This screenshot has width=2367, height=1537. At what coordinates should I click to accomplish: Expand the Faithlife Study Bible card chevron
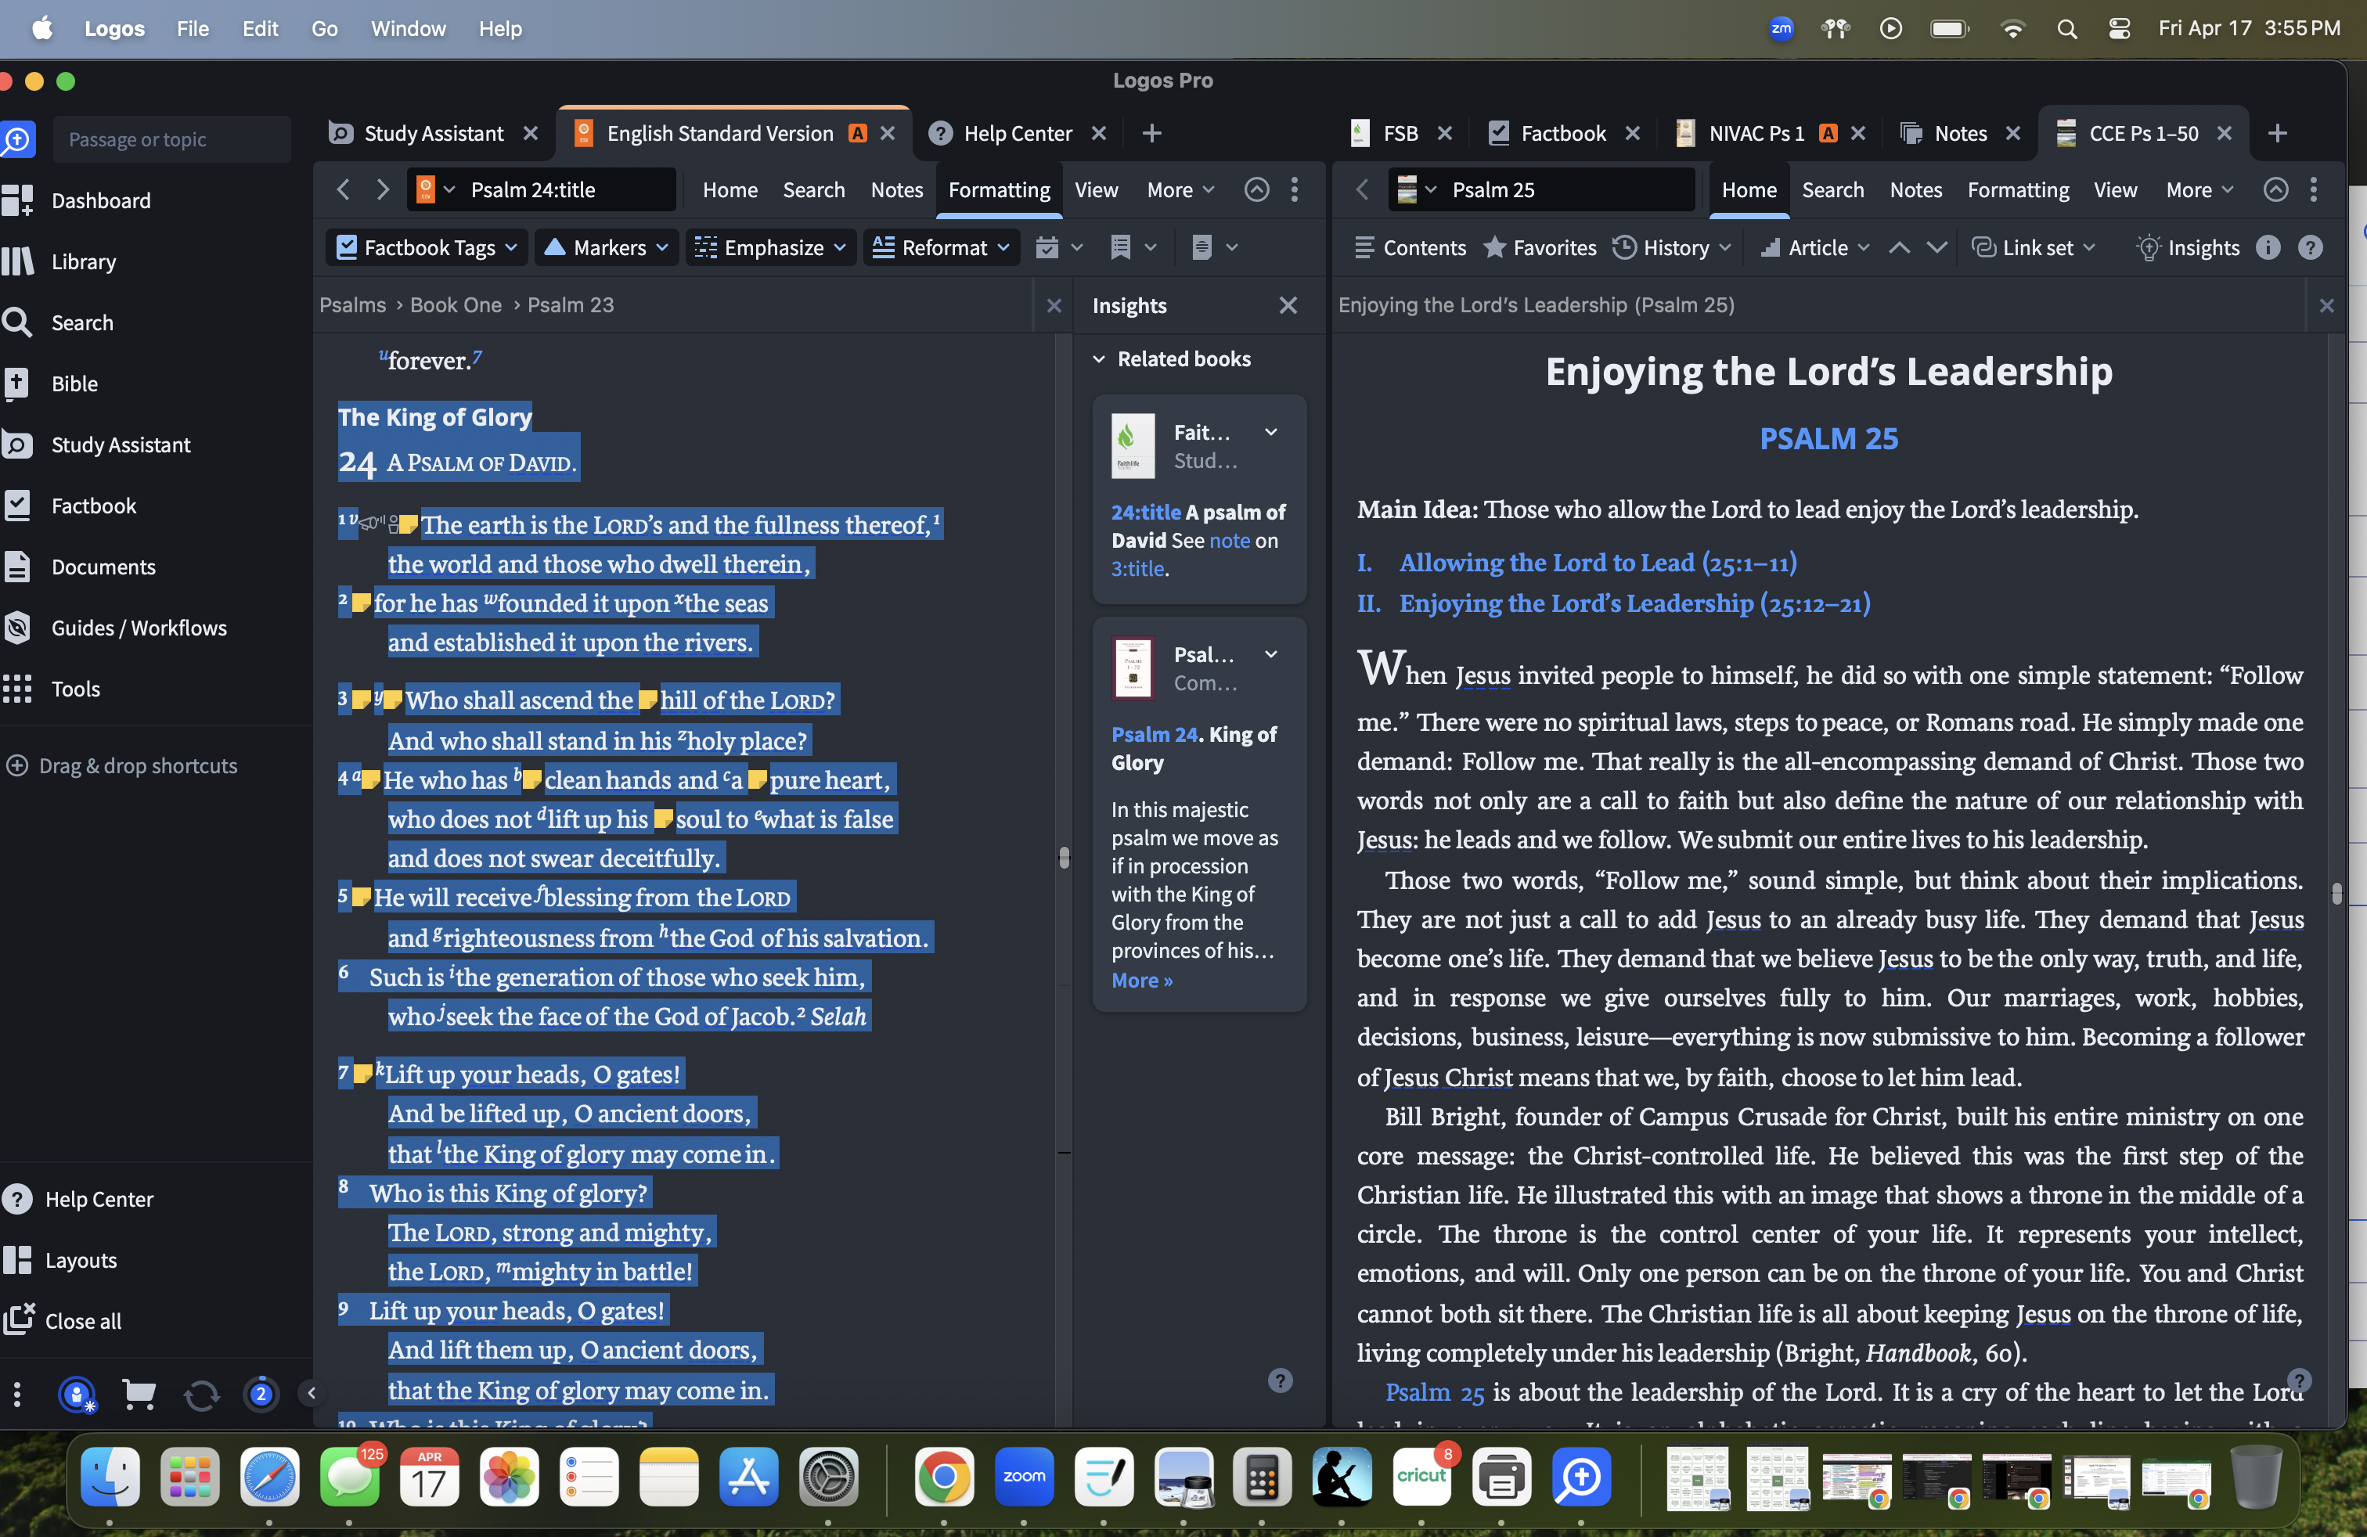pos(1271,431)
